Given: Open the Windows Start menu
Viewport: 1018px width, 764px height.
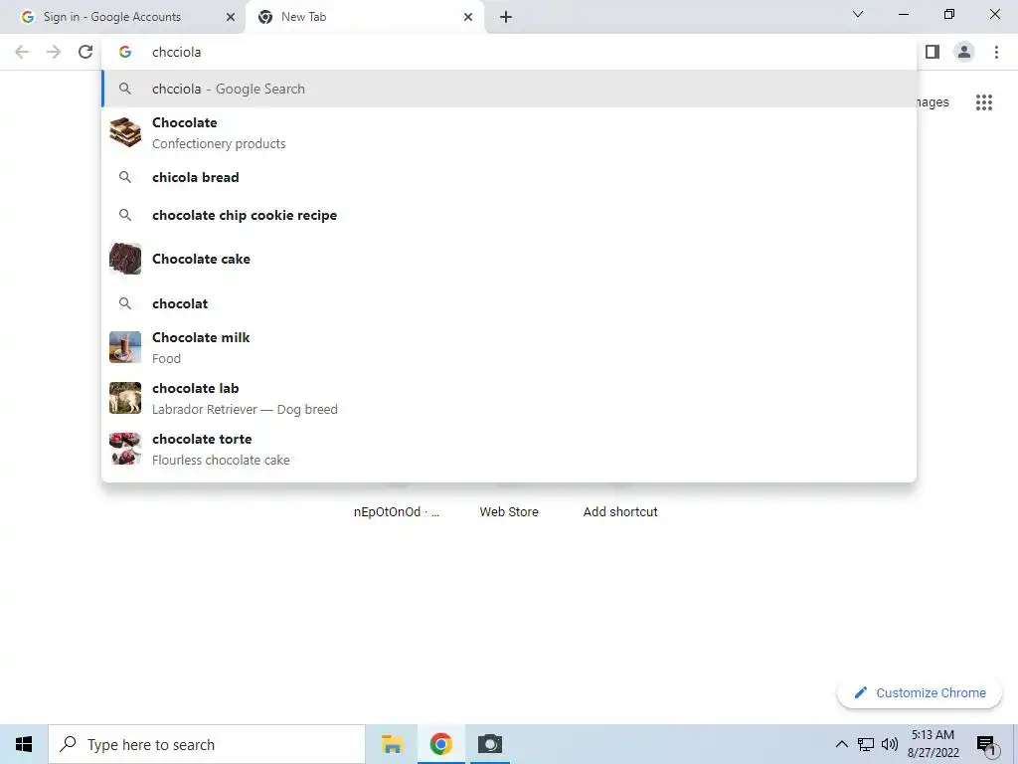Looking at the screenshot, I should [24, 744].
